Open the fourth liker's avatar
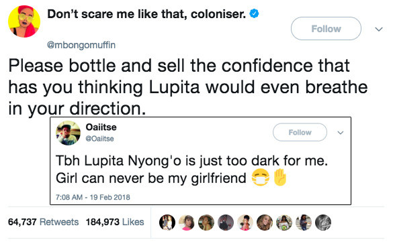 click(226, 223)
